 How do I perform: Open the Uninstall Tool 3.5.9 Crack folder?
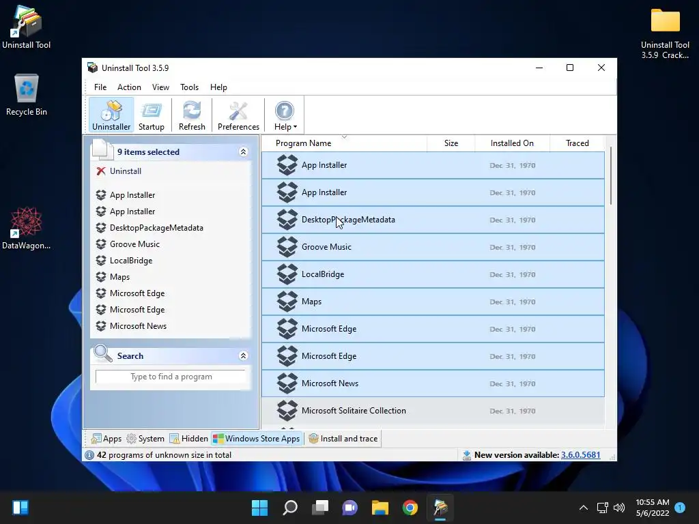point(665,33)
